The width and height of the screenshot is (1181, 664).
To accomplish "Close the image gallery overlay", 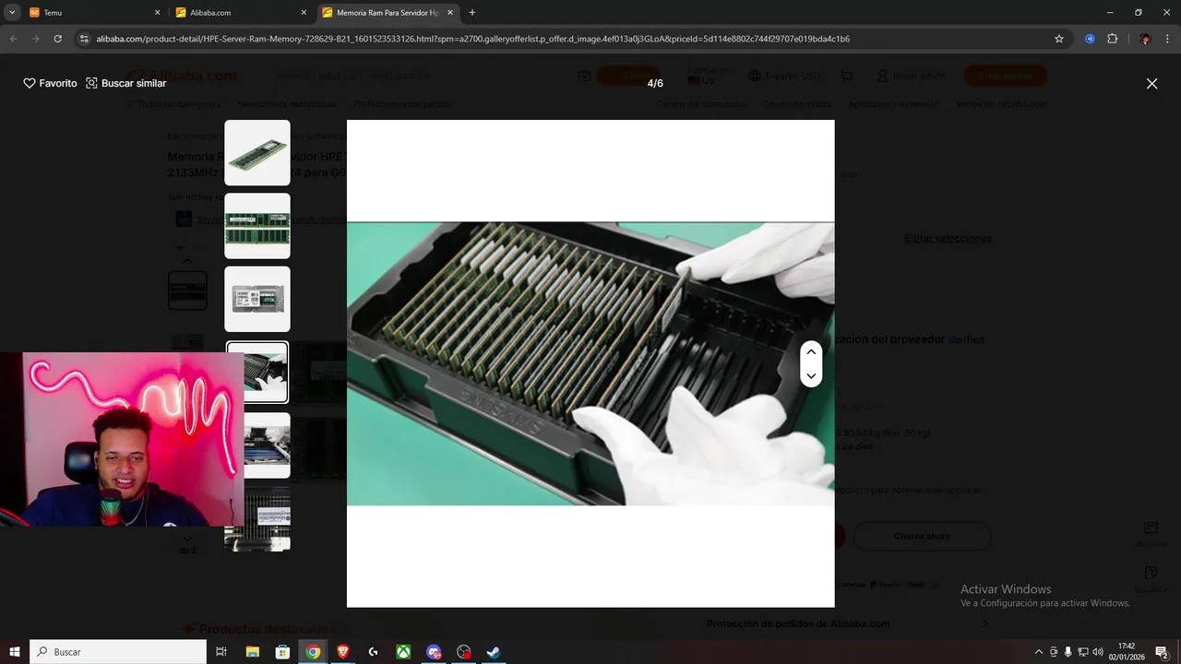I will pyautogui.click(x=1151, y=84).
